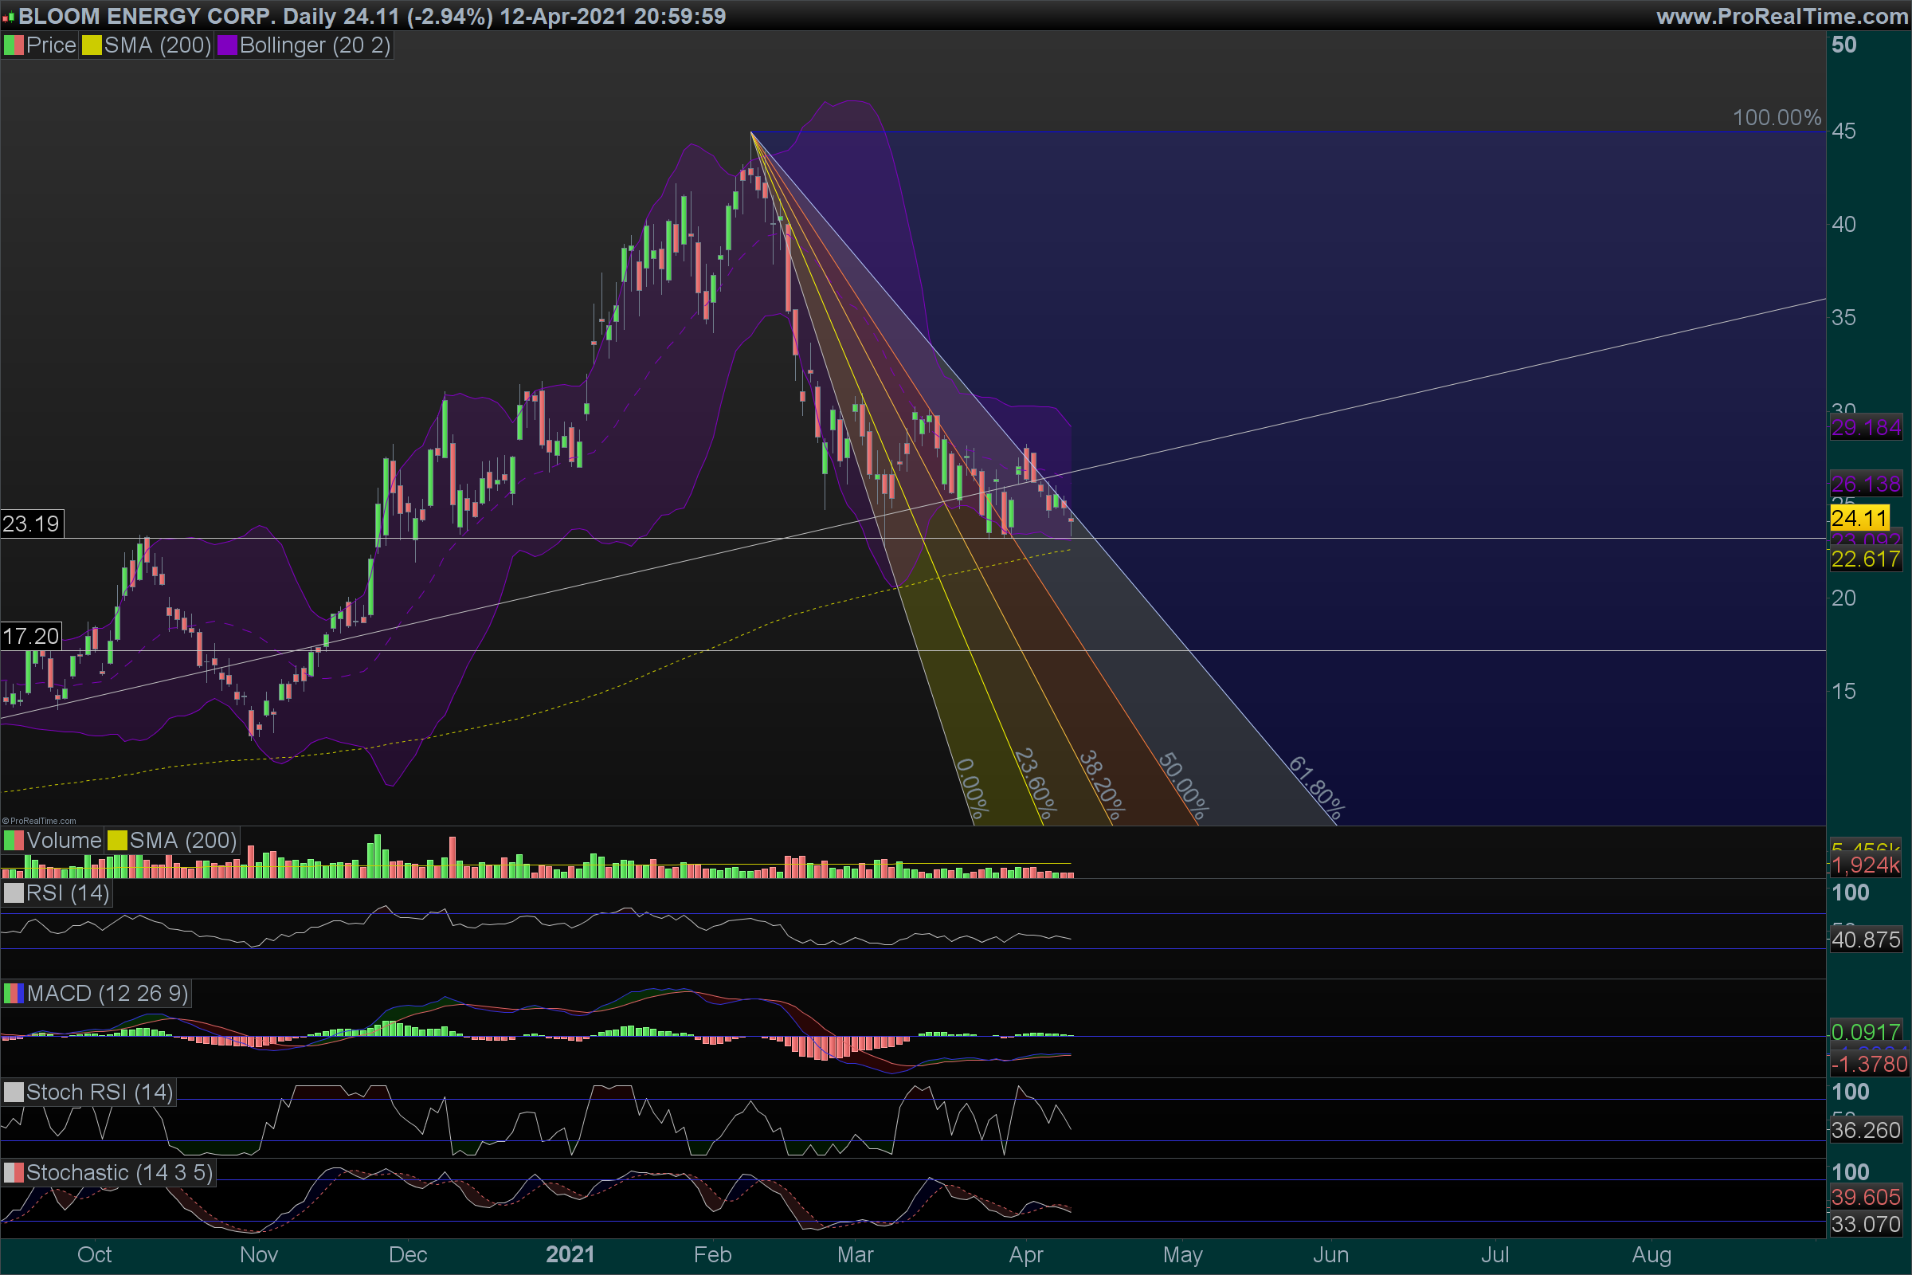
Task: Click the 2021 label on time axis
Action: pos(570,1254)
